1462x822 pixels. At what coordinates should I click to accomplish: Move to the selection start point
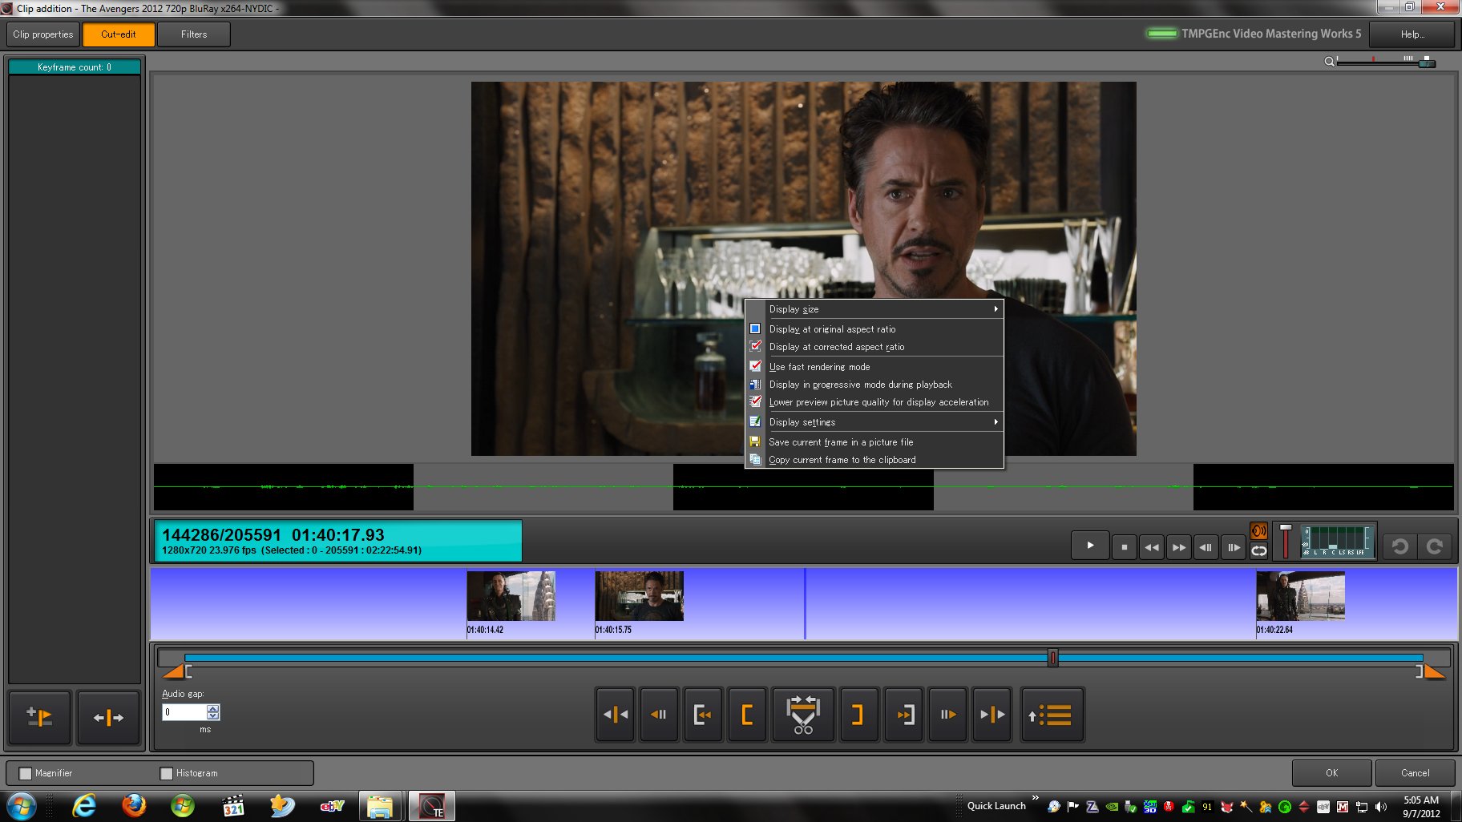[703, 714]
